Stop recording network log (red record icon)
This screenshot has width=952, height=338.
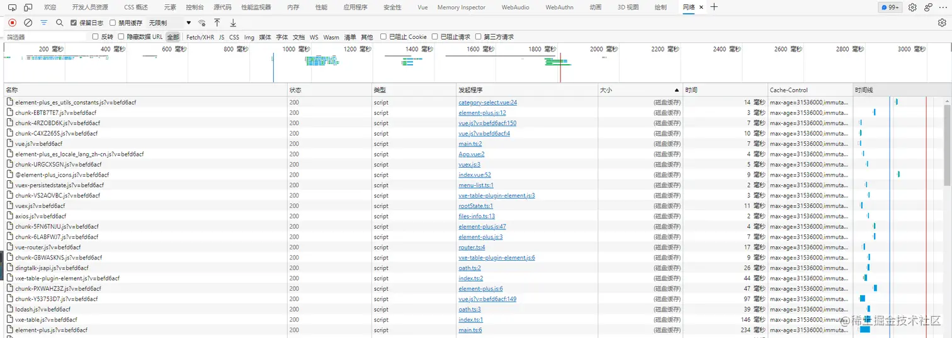point(12,23)
